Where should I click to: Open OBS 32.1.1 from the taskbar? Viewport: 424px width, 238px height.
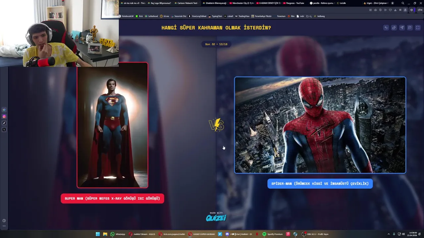315,234
